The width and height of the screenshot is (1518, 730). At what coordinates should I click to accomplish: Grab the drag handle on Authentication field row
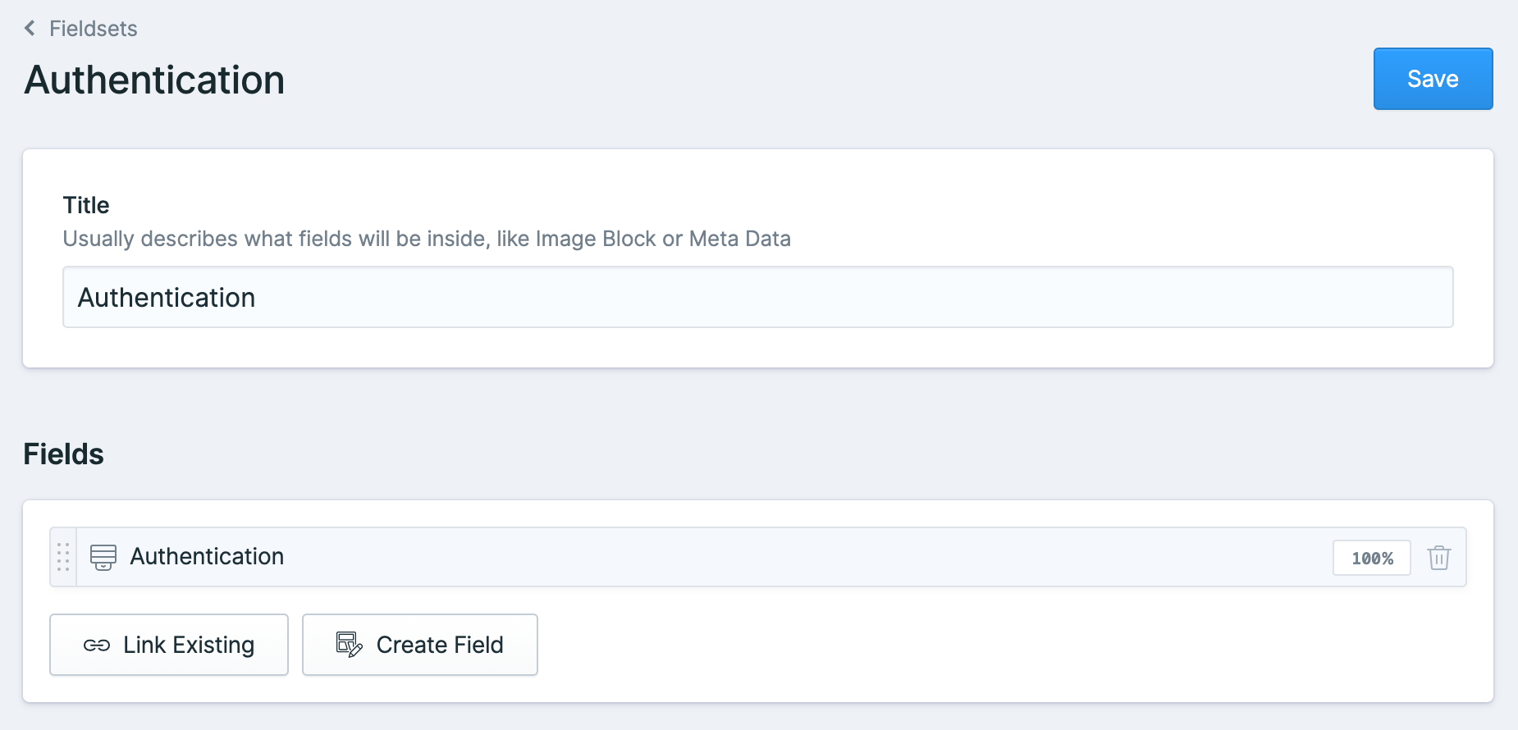point(63,557)
